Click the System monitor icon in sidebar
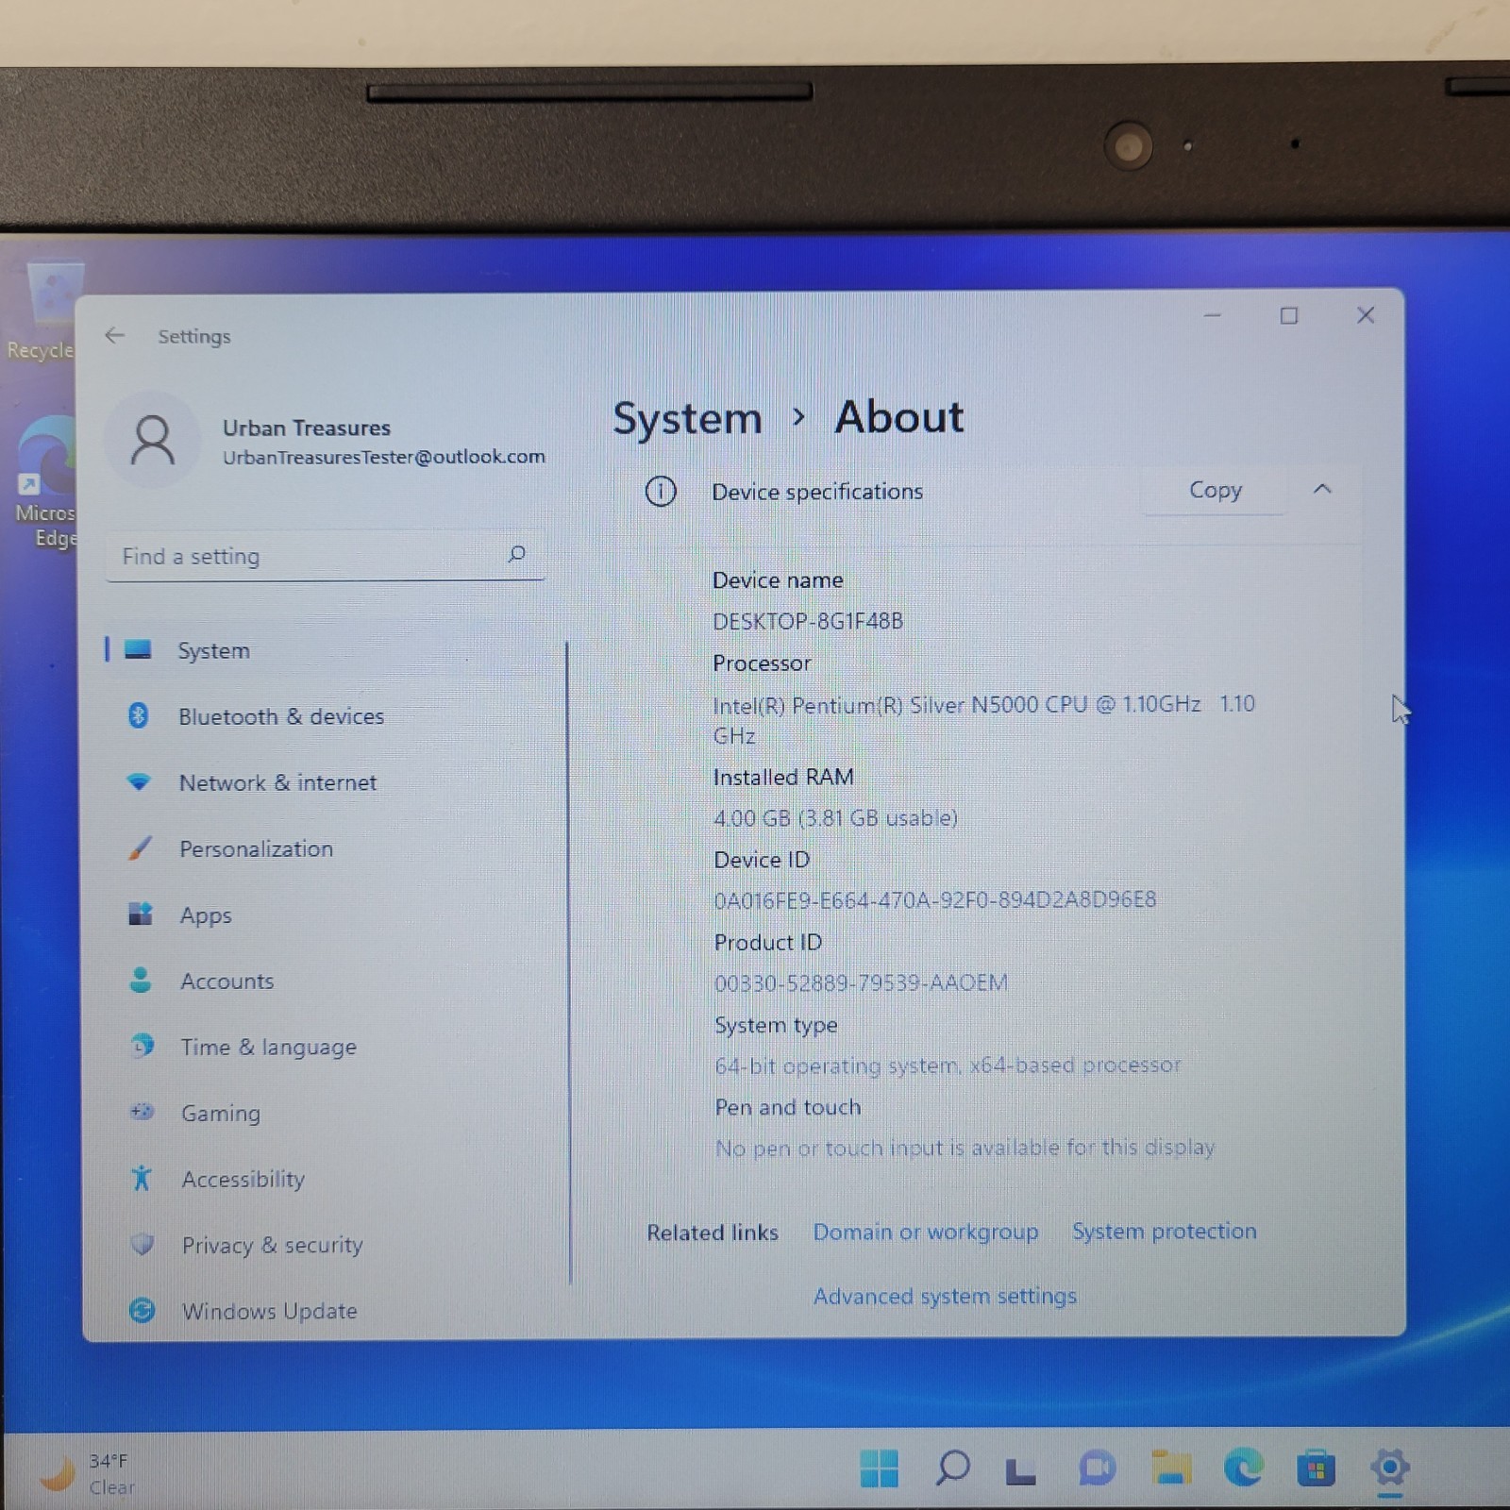The height and width of the screenshot is (1510, 1510). (138, 649)
